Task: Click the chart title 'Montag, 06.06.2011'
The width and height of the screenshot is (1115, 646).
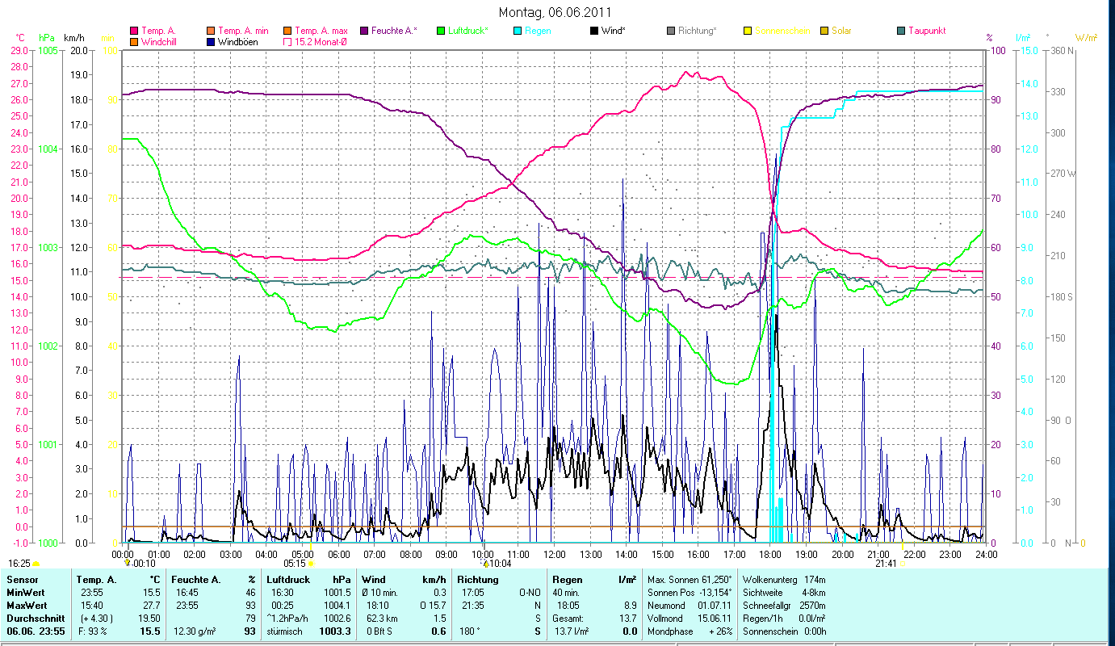Action: [x=555, y=12]
